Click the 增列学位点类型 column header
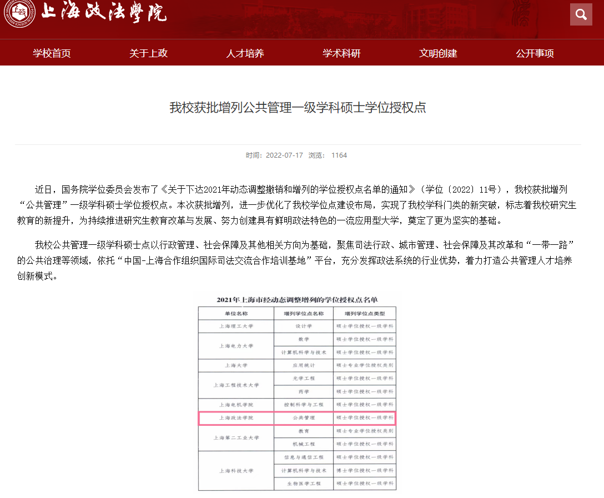Screen dimensions: 604x498 (364, 314)
